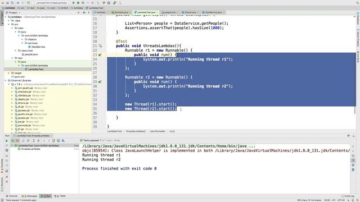The height and width of the screenshot is (202, 360).
Task: Open the lambdas editor tab
Action: click(101, 12)
